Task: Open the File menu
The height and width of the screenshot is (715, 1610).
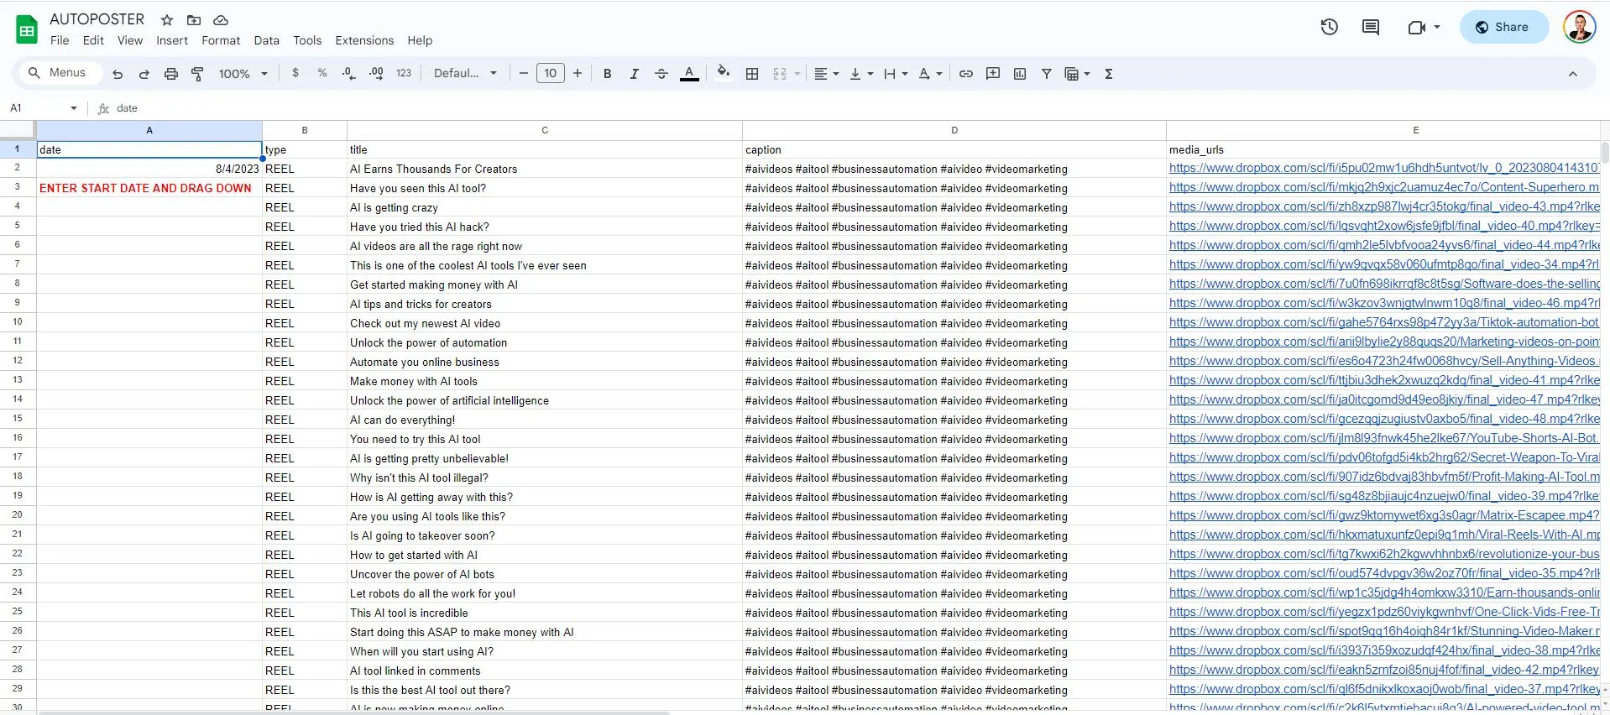Action: (60, 40)
